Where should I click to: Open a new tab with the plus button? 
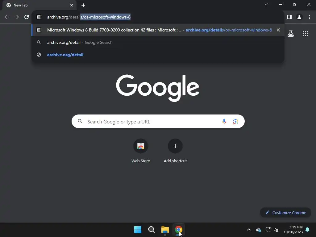pos(83,5)
